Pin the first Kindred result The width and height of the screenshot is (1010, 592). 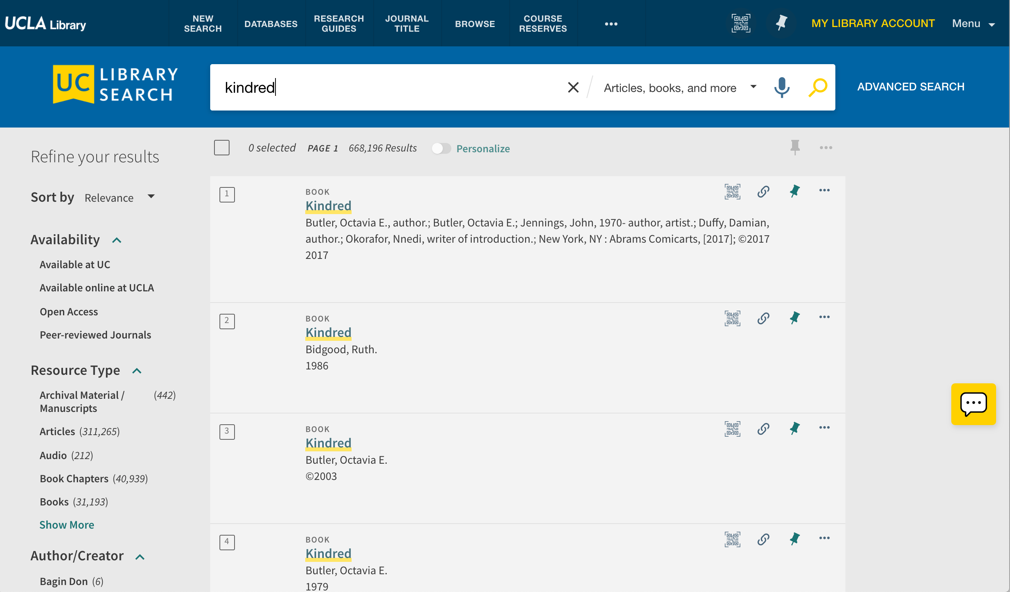coord(794,191)
